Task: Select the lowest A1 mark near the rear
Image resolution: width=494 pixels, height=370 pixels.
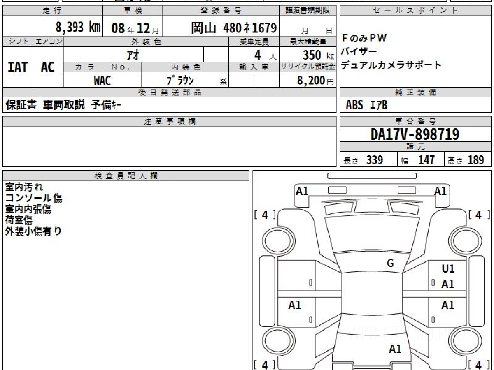Action: pyautogui.click(x=395, y=349)
